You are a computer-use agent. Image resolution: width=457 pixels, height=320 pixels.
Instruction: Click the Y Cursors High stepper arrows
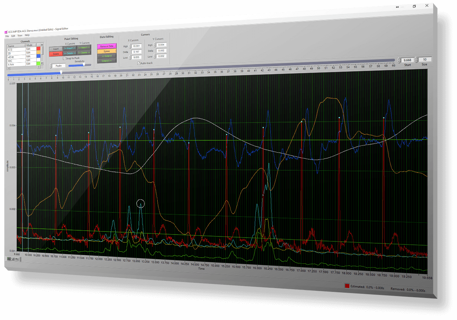155,45
